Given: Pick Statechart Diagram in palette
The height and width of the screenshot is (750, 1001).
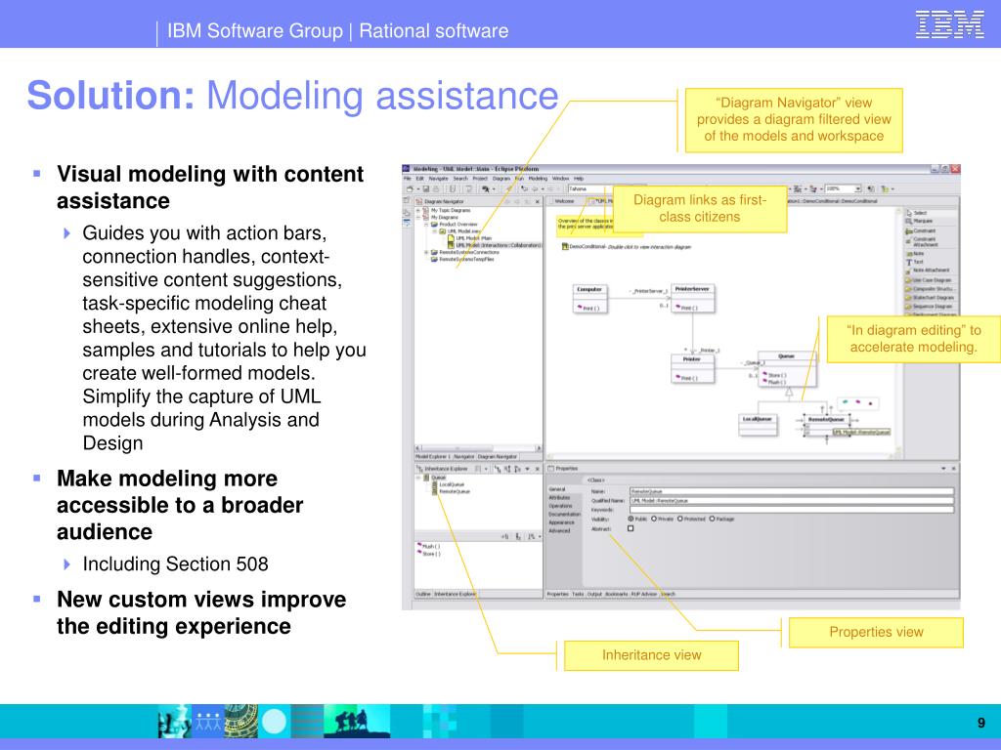Looking at the screenshot, I should pyautogui.click(x=930, y=298).
